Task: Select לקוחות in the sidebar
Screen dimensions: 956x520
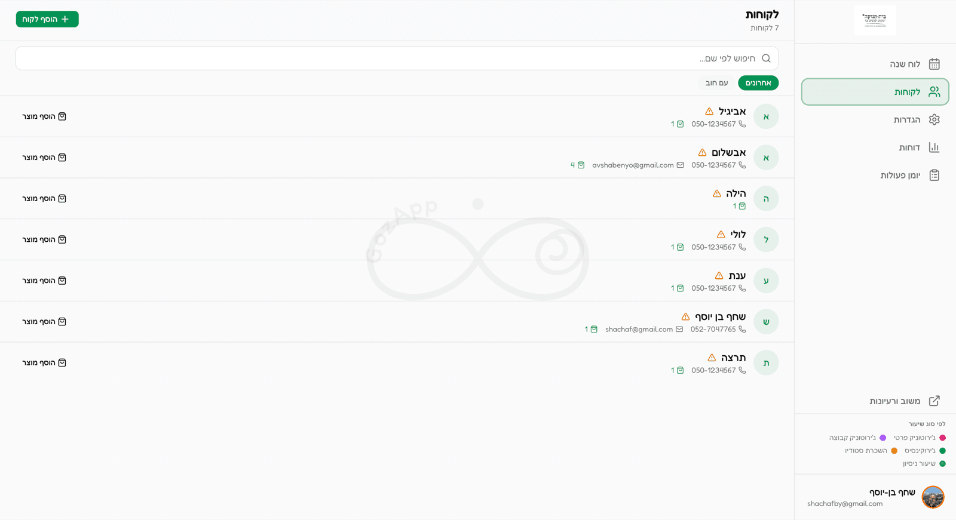Action: [x=875, y=92]
